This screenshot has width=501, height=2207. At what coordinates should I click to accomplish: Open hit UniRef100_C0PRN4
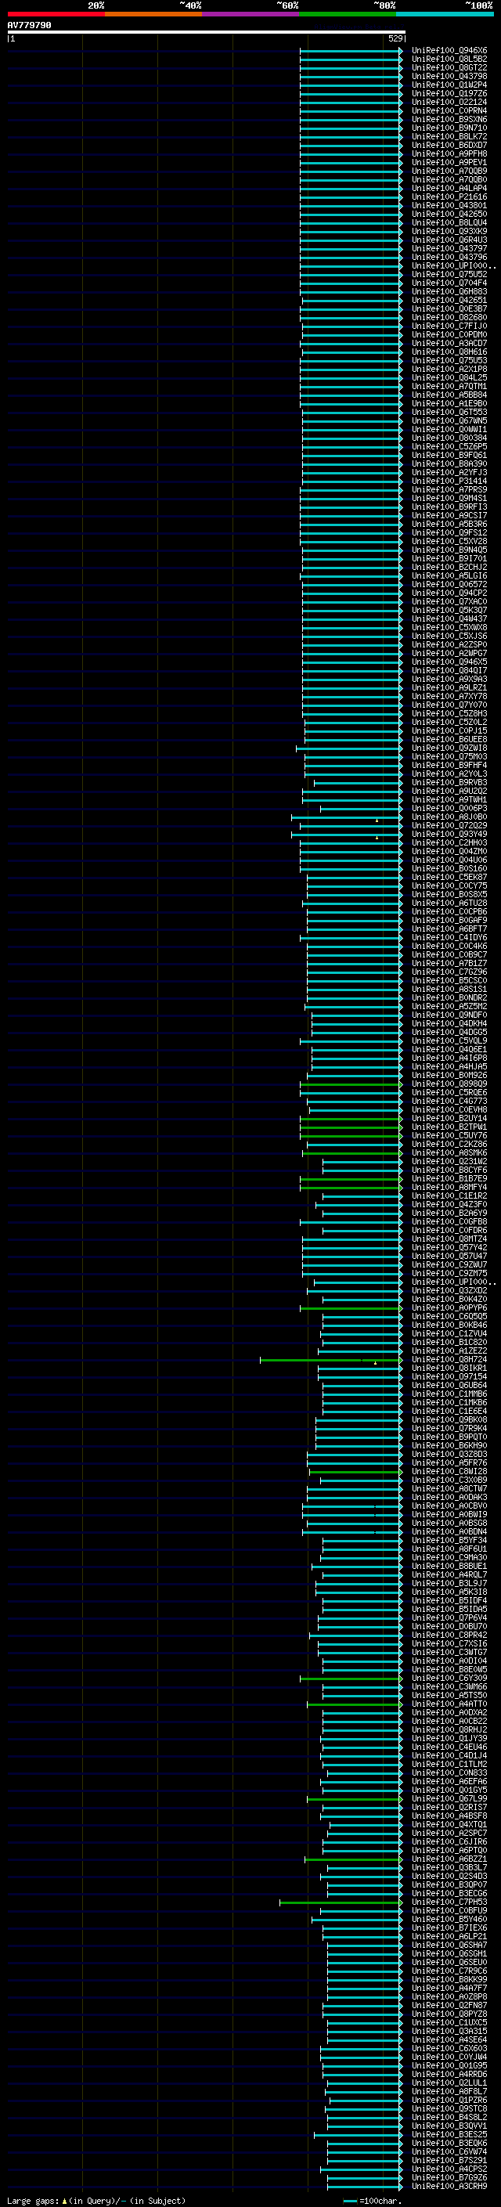coord(449,110)
